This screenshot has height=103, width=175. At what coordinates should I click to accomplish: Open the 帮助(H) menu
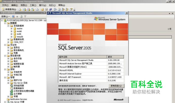[62, 5]
